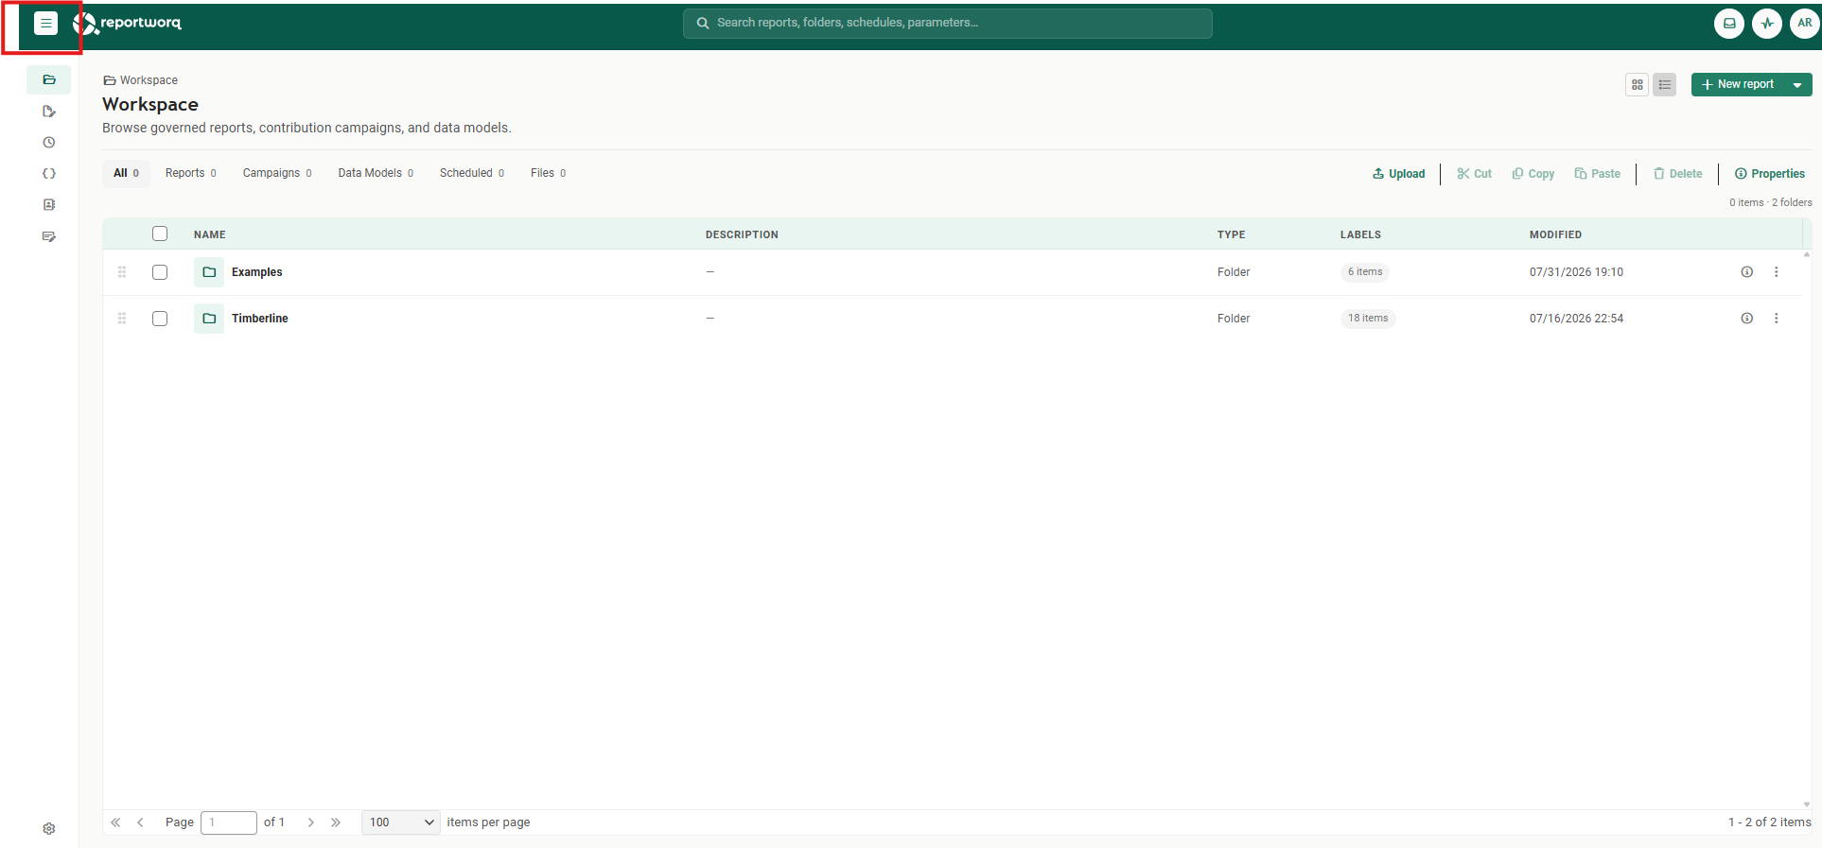Click the New report button

click(x=1738, y=85)
